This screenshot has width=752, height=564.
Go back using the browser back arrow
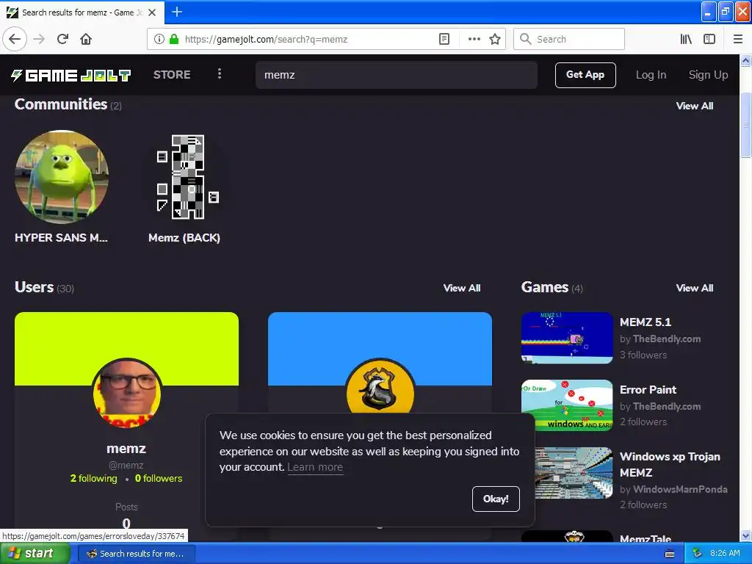click(x=15, y=39)
